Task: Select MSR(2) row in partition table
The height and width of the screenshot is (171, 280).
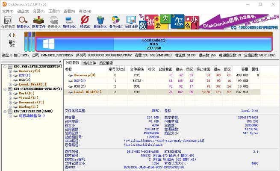Action: coord(162,86)
